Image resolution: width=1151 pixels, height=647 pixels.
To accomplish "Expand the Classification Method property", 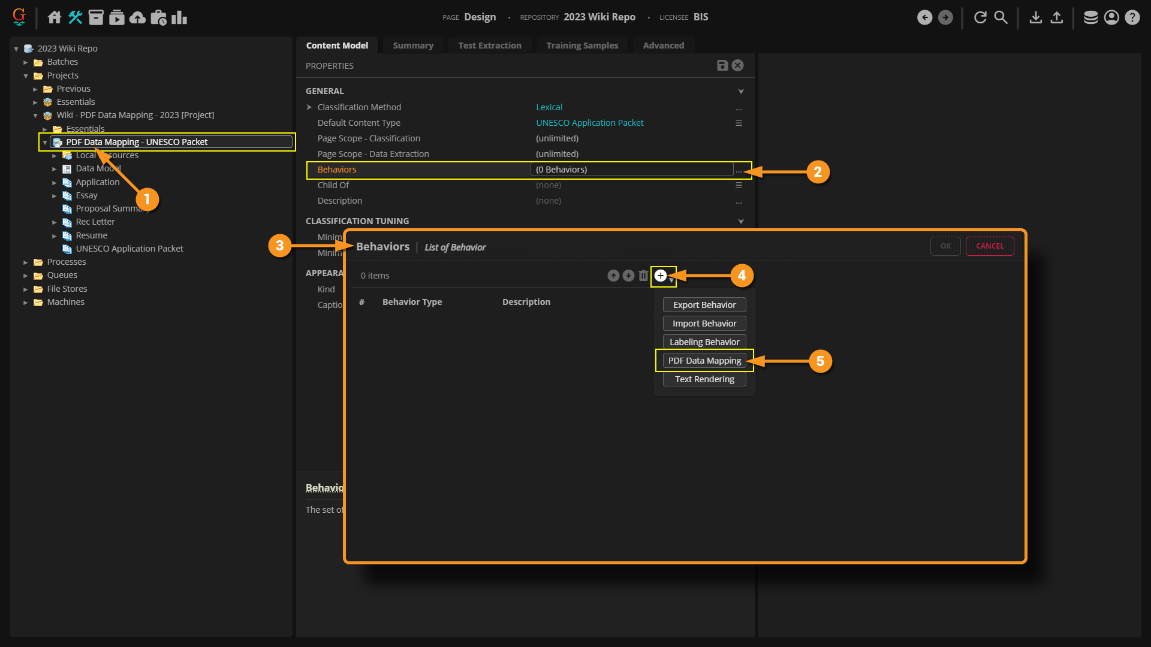I will [309, 107].
